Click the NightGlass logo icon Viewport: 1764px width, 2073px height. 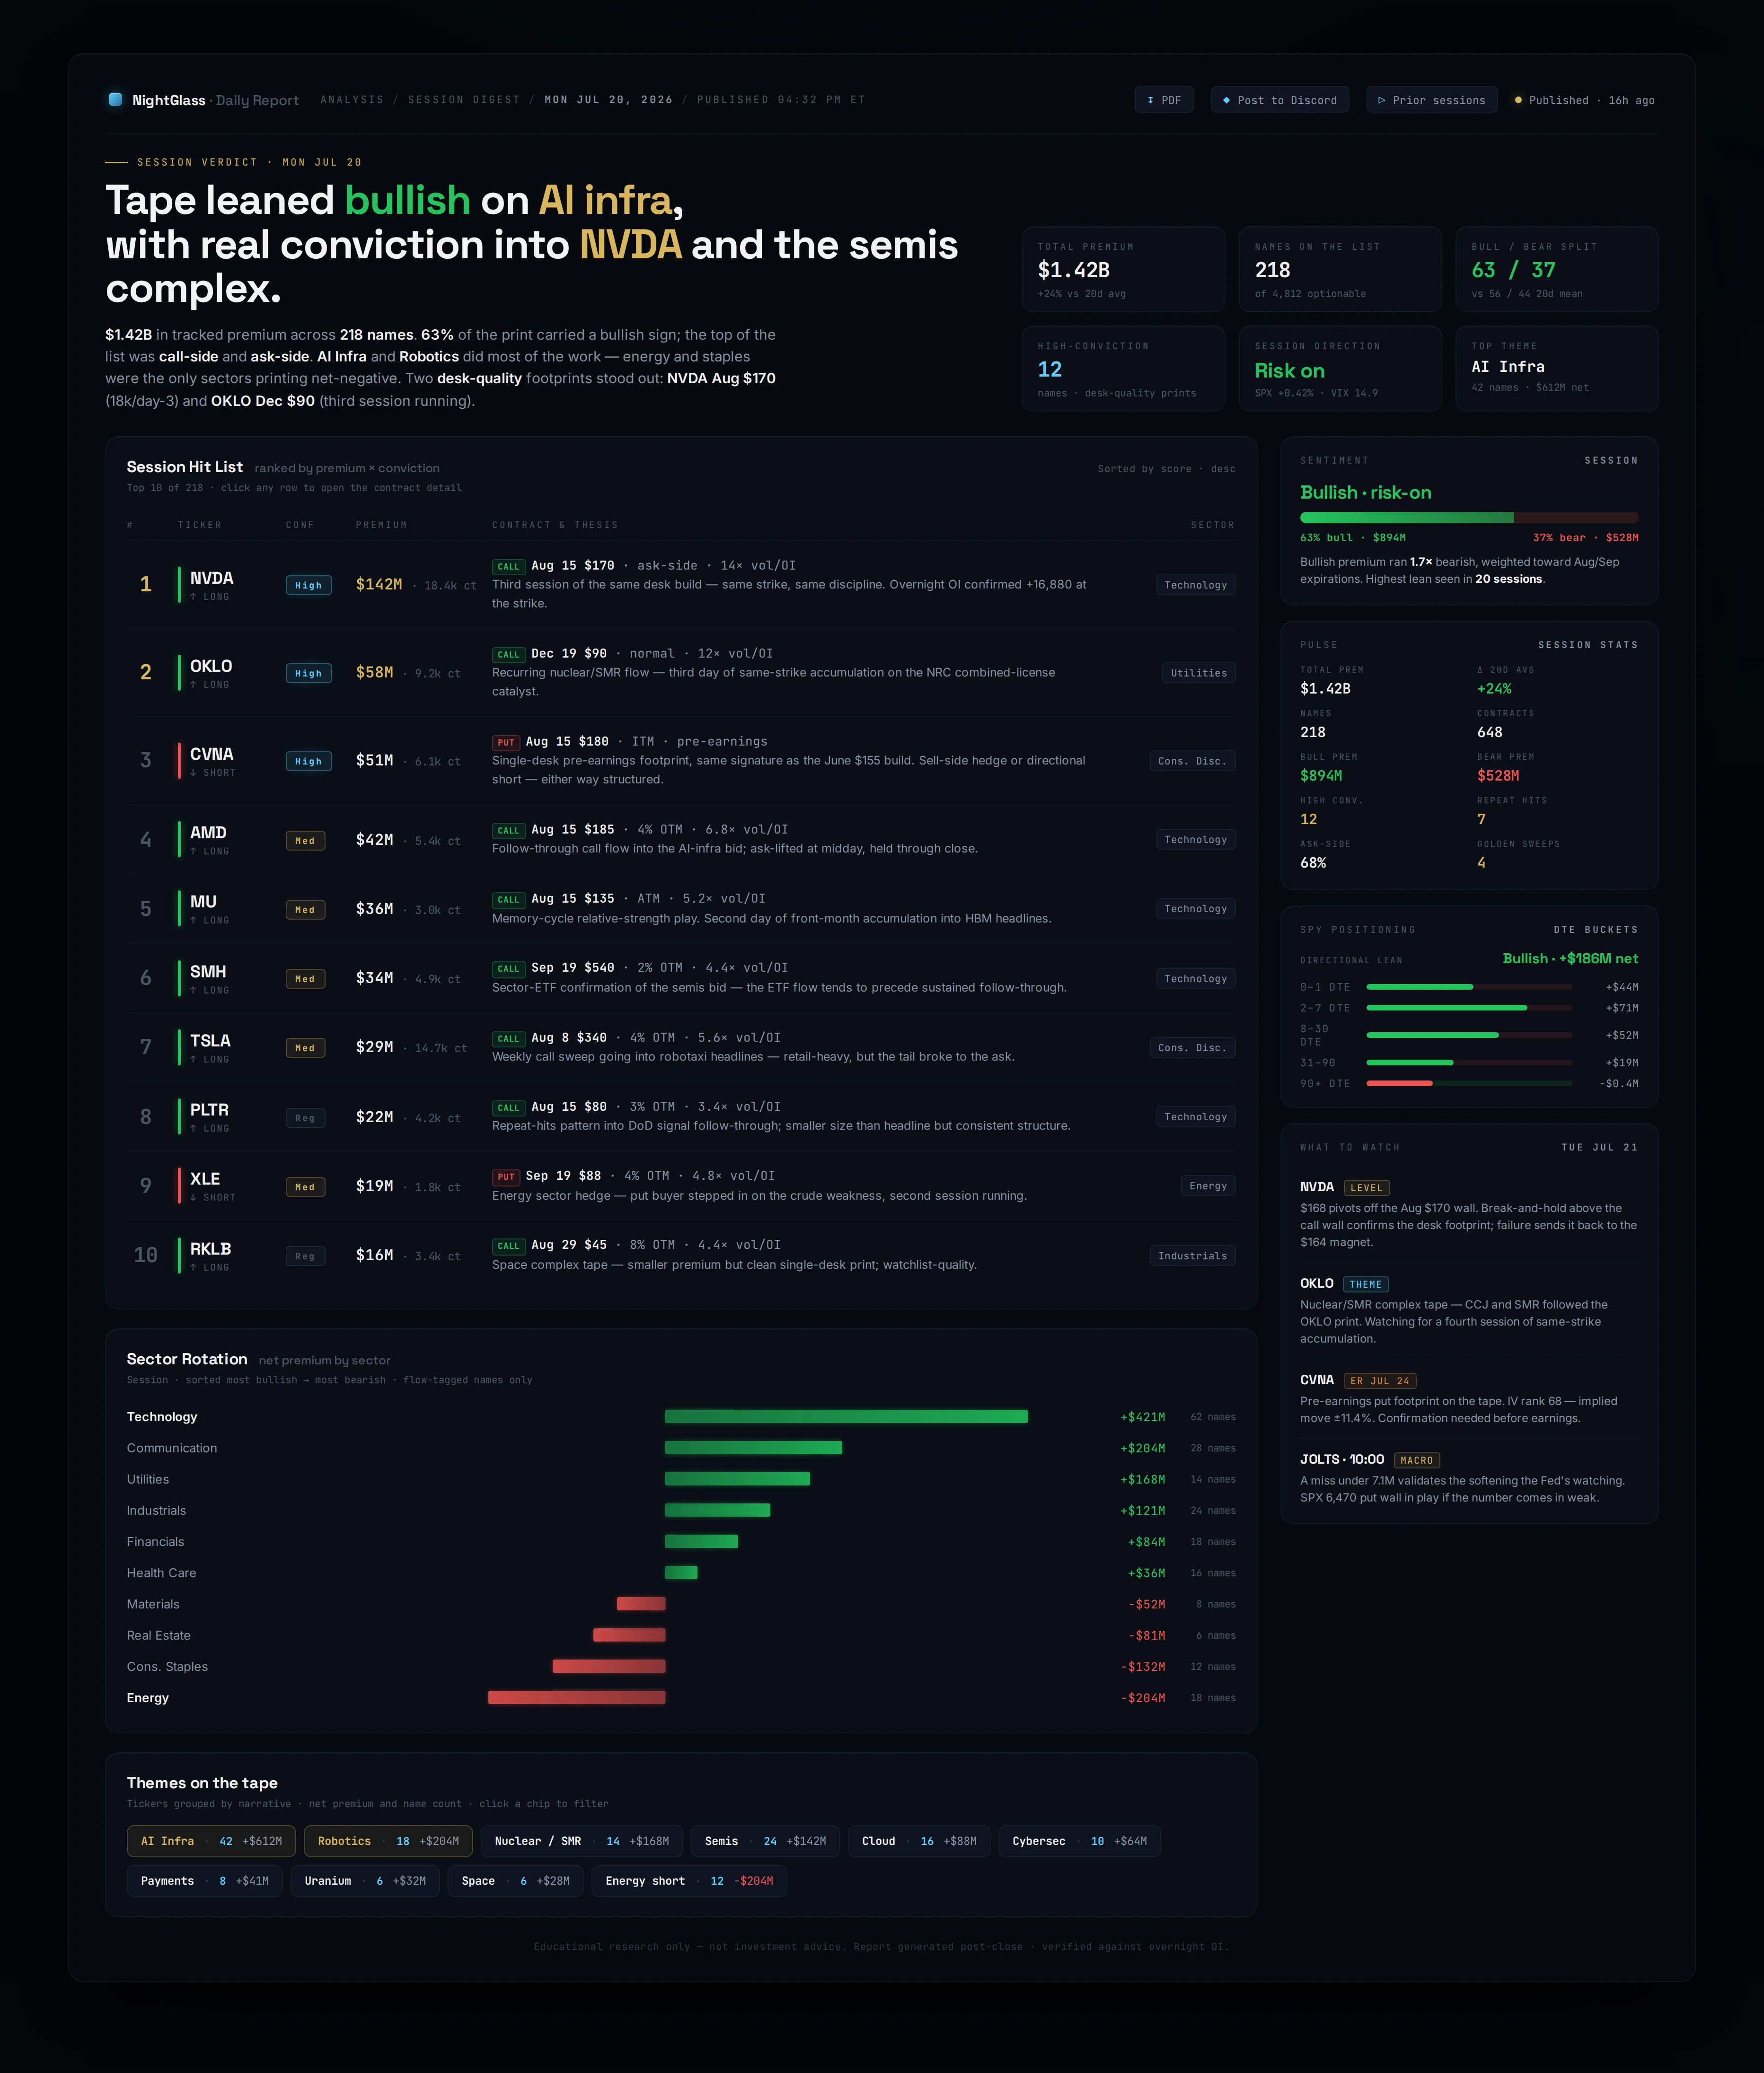(x=115, y=100)
